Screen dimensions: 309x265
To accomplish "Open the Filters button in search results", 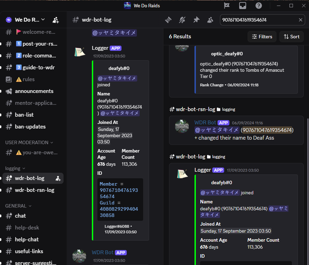I will tap(262, 37).
